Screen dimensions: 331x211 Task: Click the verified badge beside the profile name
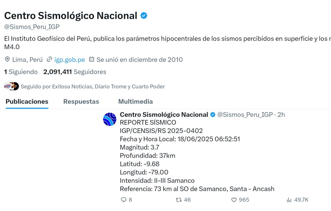coord(144,16)
